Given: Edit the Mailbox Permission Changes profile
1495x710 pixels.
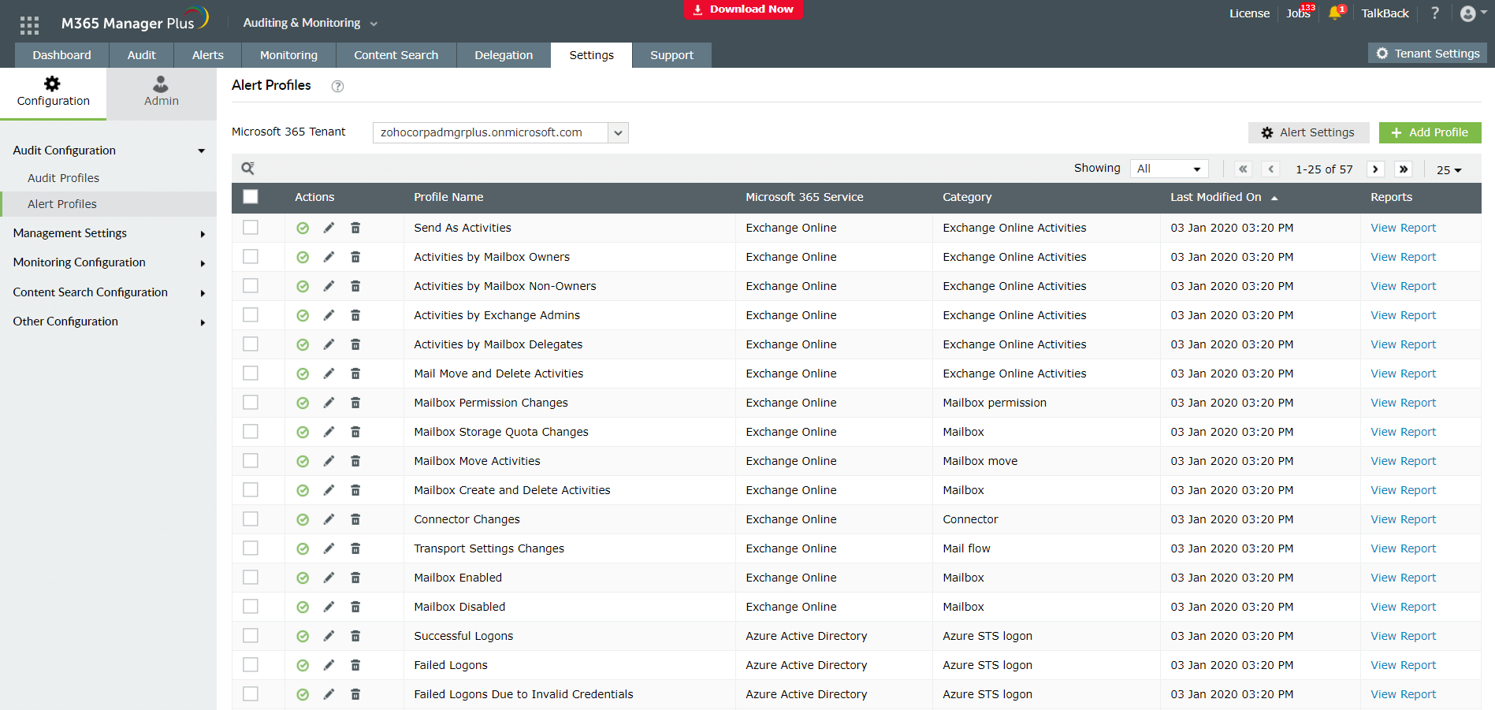Looking at the screenshot, I should (x=329, y=403).
